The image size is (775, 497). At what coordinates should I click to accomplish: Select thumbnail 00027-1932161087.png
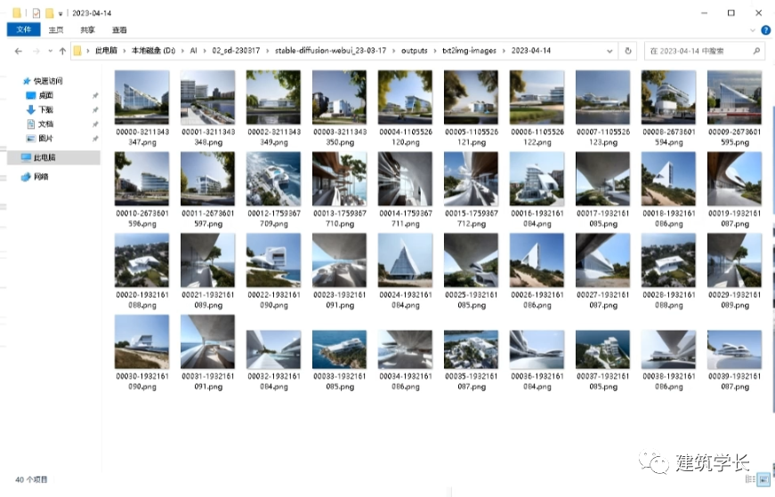603,261
